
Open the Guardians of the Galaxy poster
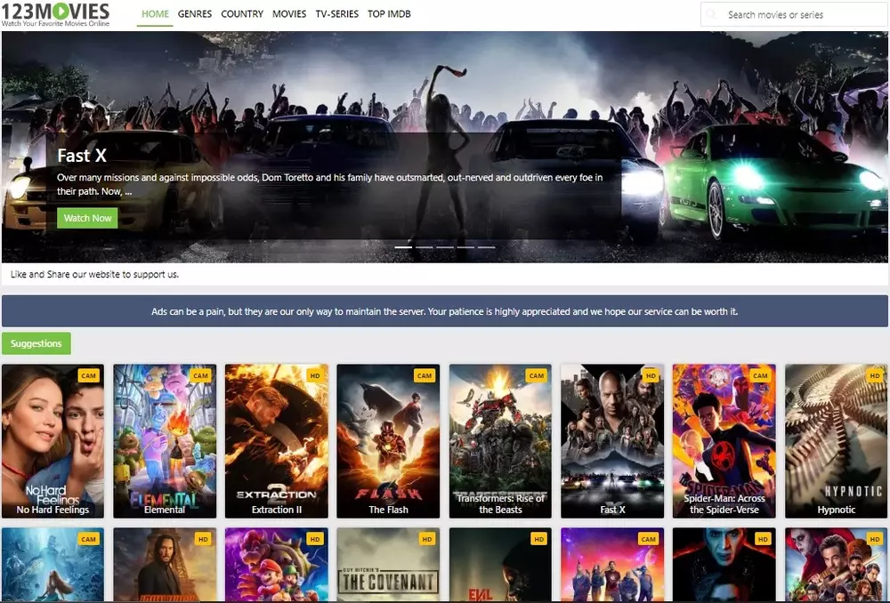(612, 565)
